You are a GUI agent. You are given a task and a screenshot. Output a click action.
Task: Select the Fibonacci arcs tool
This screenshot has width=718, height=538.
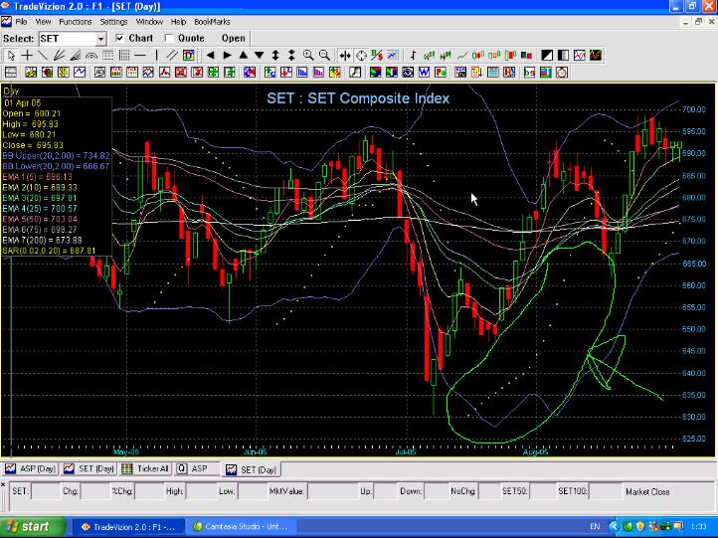tap(91, 56)
